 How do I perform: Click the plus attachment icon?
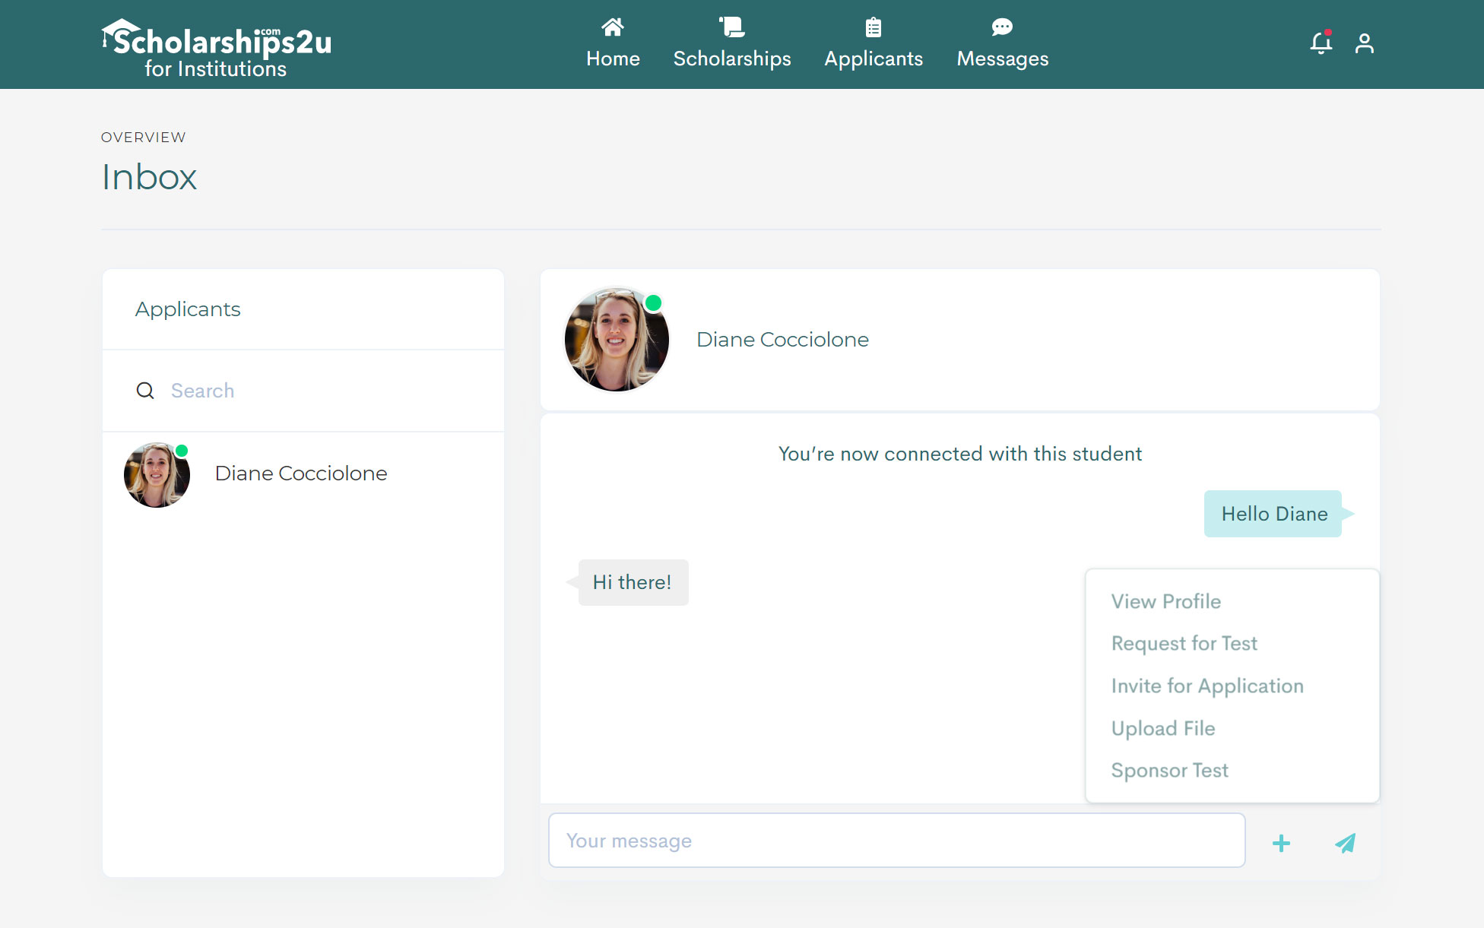[1281, 843]
